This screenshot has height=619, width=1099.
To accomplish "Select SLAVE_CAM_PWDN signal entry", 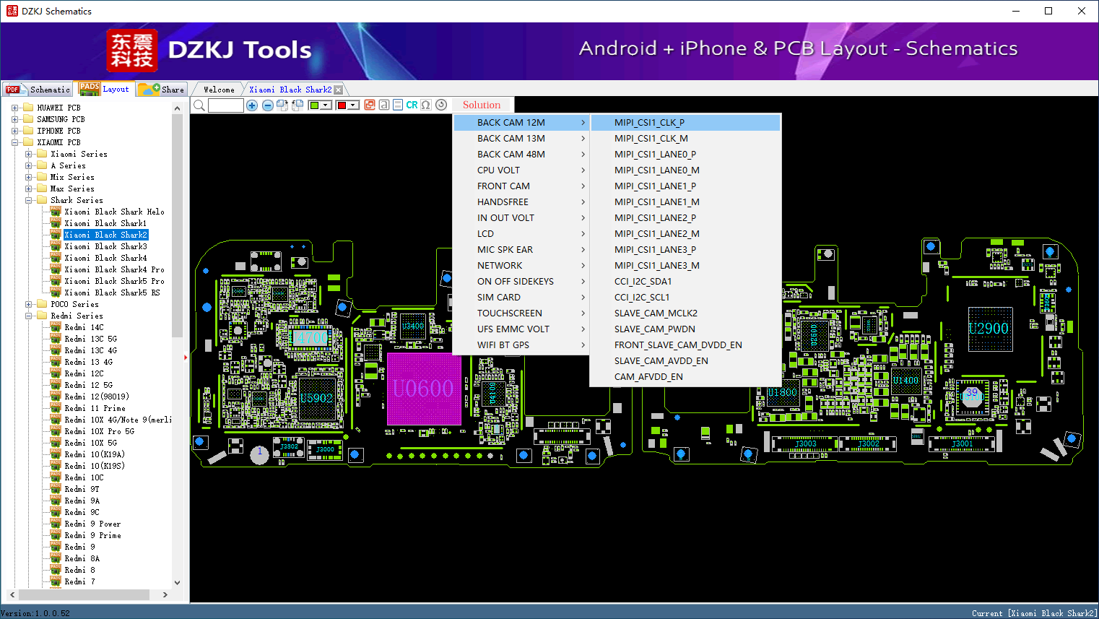I will 685,329.
